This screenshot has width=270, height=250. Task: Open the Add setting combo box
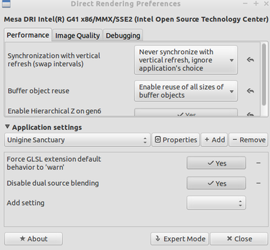pyautogui.click(x=216, y=203)
